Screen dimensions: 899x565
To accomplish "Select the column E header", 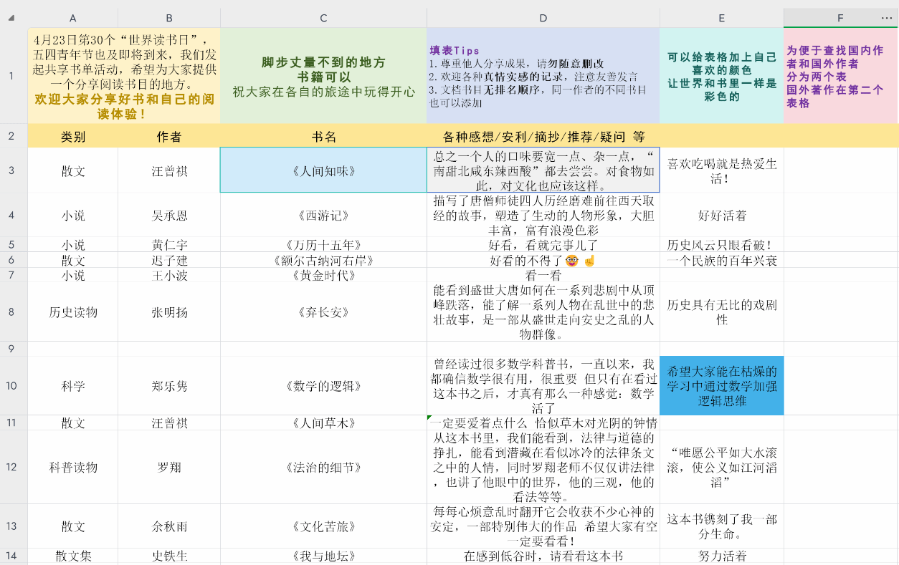I will point(721,18).
